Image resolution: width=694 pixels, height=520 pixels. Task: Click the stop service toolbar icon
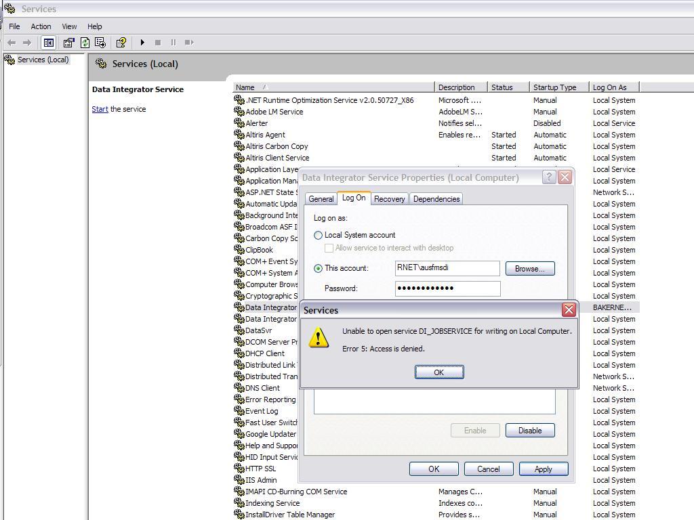[157, 42]
